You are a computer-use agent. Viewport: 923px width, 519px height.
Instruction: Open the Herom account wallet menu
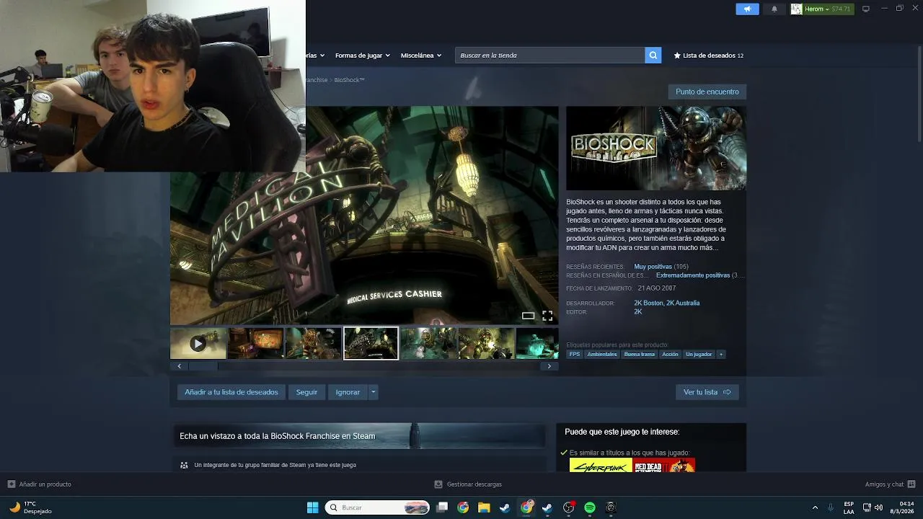coord(821,9)
